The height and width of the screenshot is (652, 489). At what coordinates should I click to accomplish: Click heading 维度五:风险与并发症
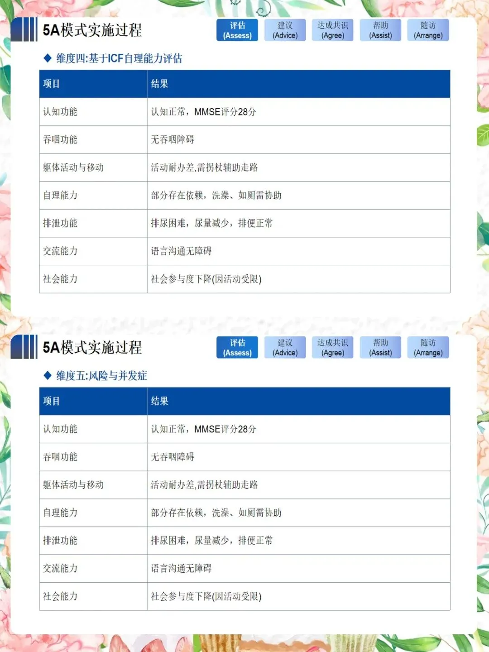pyautogui.click(x=101, y=376)
